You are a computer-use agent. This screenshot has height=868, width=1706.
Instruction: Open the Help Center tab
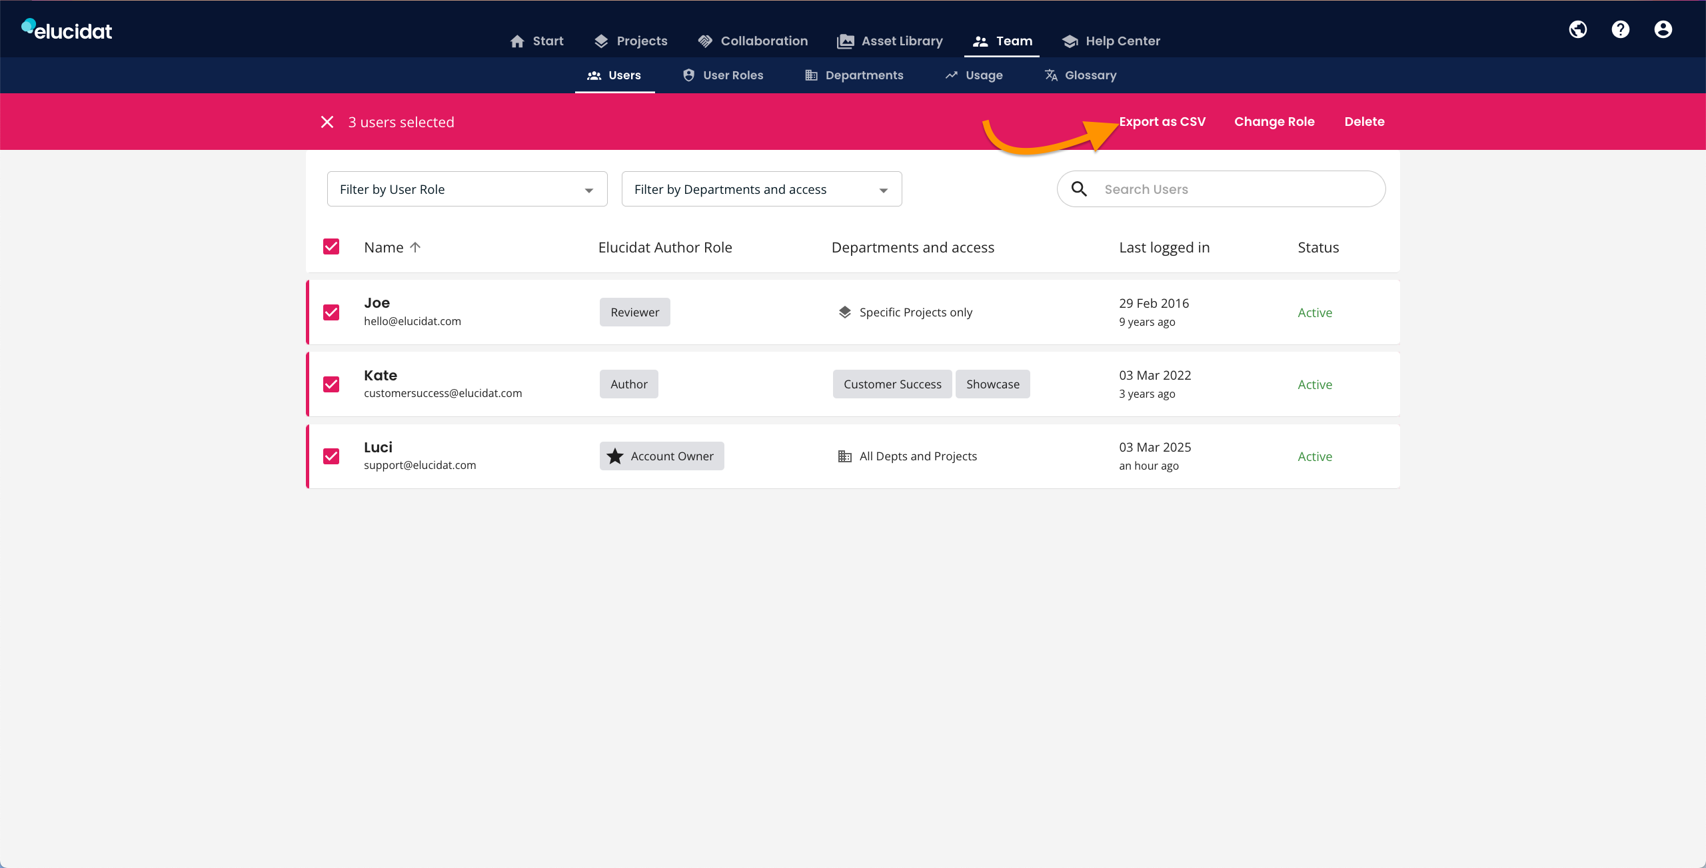(x=1111, y=41)
